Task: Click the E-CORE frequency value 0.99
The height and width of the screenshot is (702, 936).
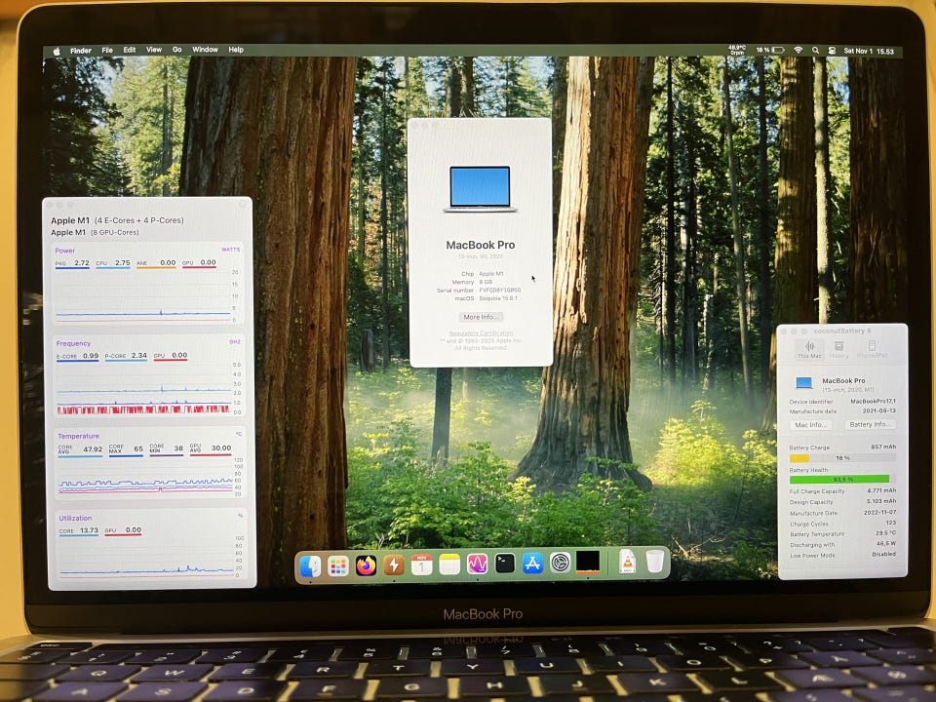Action: tap(91, 356)
